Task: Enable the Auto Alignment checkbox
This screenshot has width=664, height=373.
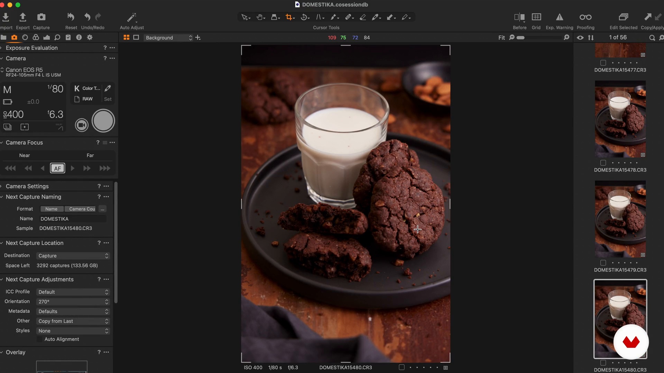Action: coord(39,339)
